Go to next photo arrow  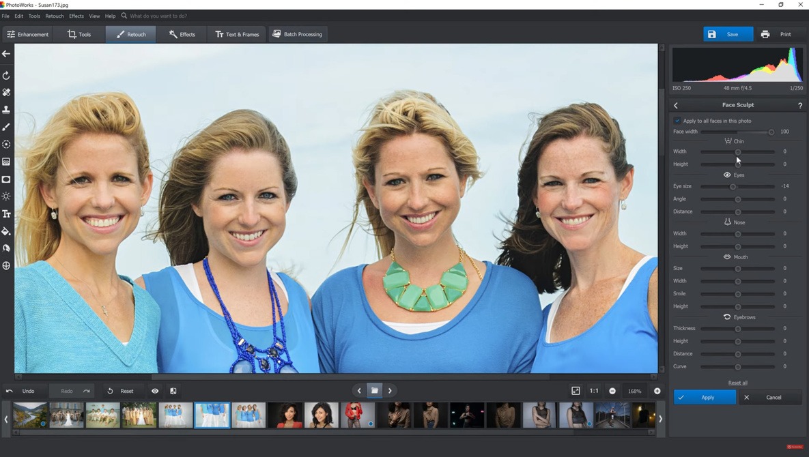(390, 391)
